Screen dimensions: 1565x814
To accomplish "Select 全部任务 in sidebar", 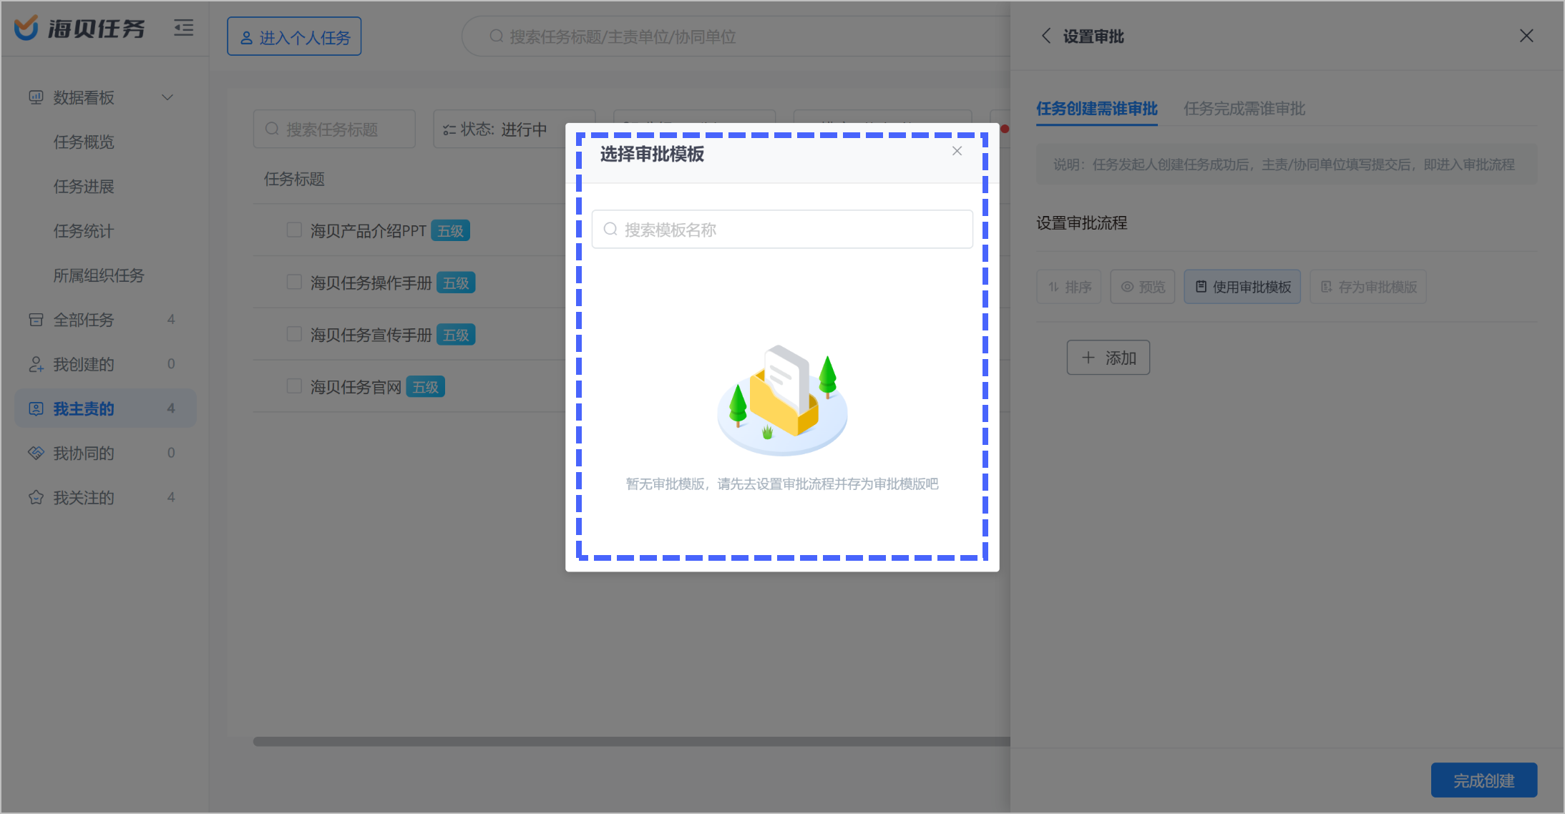I will 105,320.
